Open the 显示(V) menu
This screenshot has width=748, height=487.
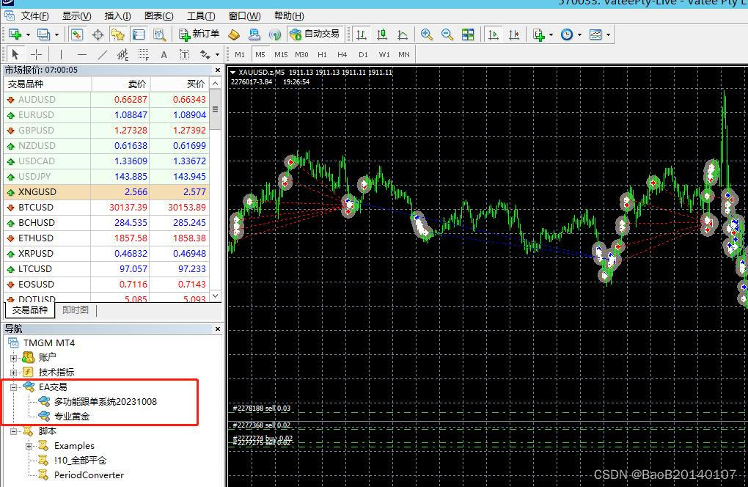tap(77, 15)
